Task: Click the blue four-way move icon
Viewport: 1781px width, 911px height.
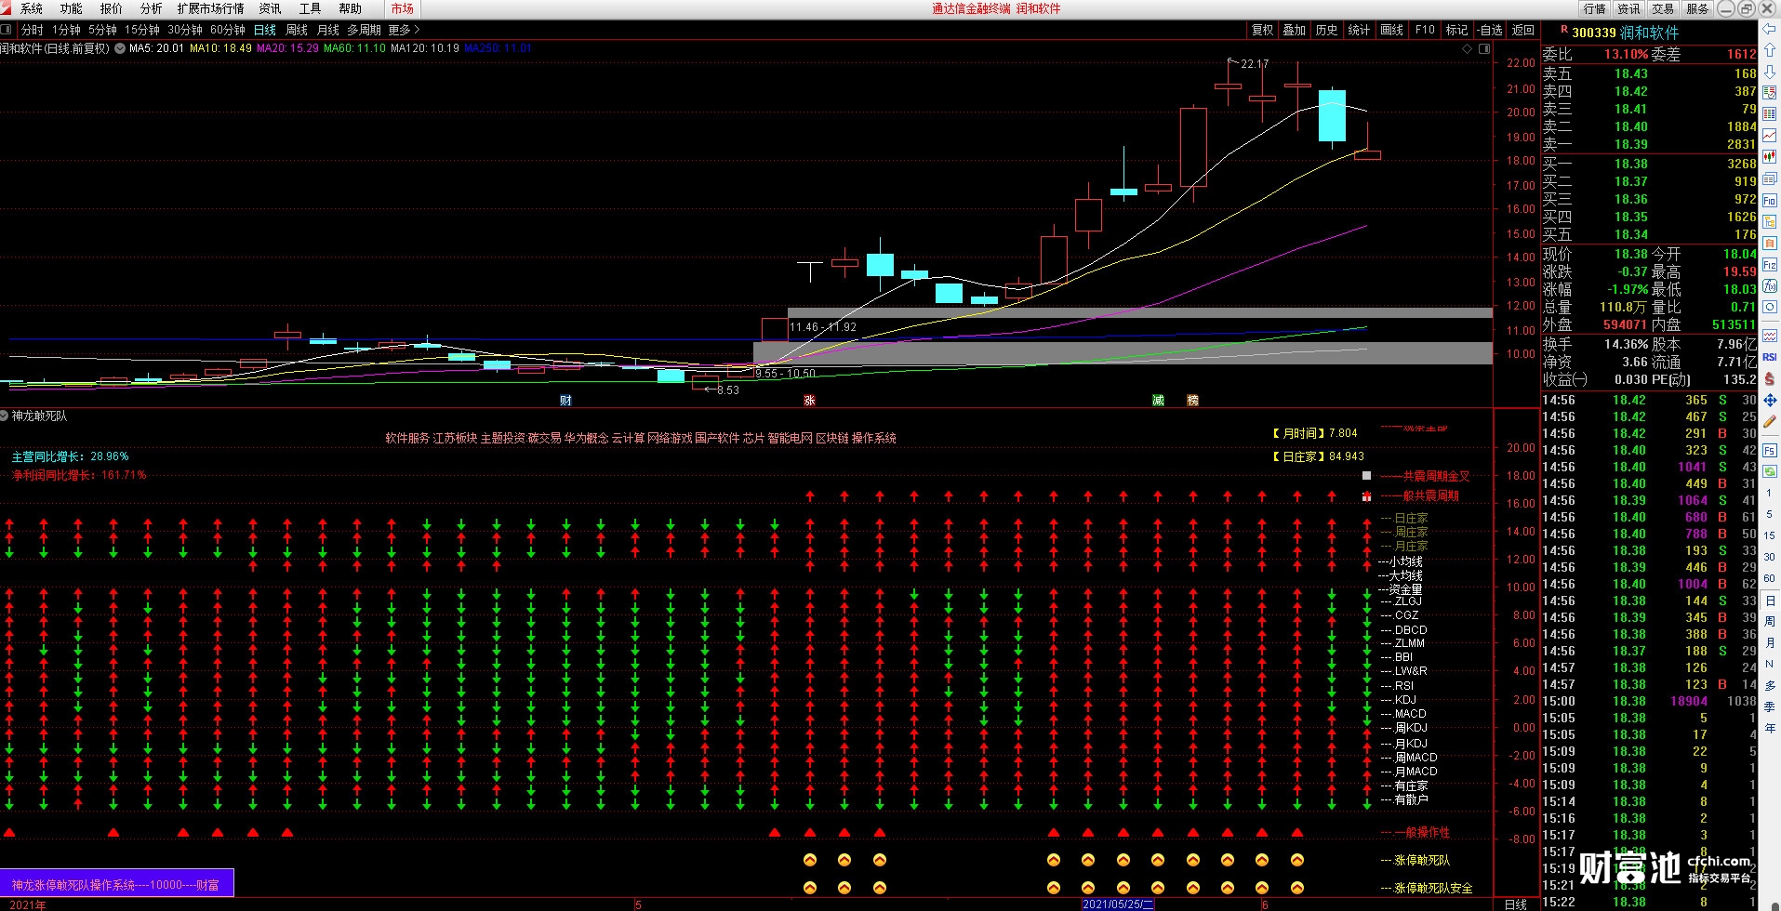Action: coord(1770,401)
